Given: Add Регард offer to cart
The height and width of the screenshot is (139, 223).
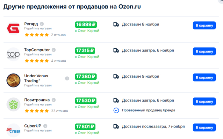Looking at the screenshot, I should 204,25.
